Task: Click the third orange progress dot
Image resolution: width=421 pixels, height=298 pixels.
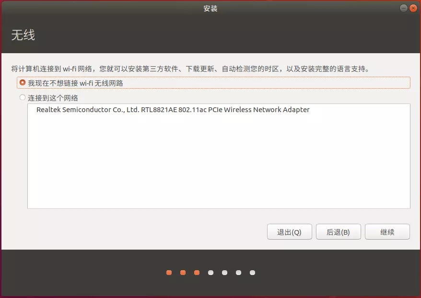Action: 197,273
